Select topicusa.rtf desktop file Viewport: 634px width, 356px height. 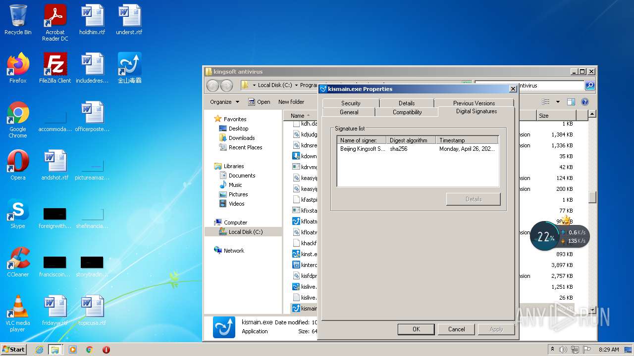click(x=92, y=311)
